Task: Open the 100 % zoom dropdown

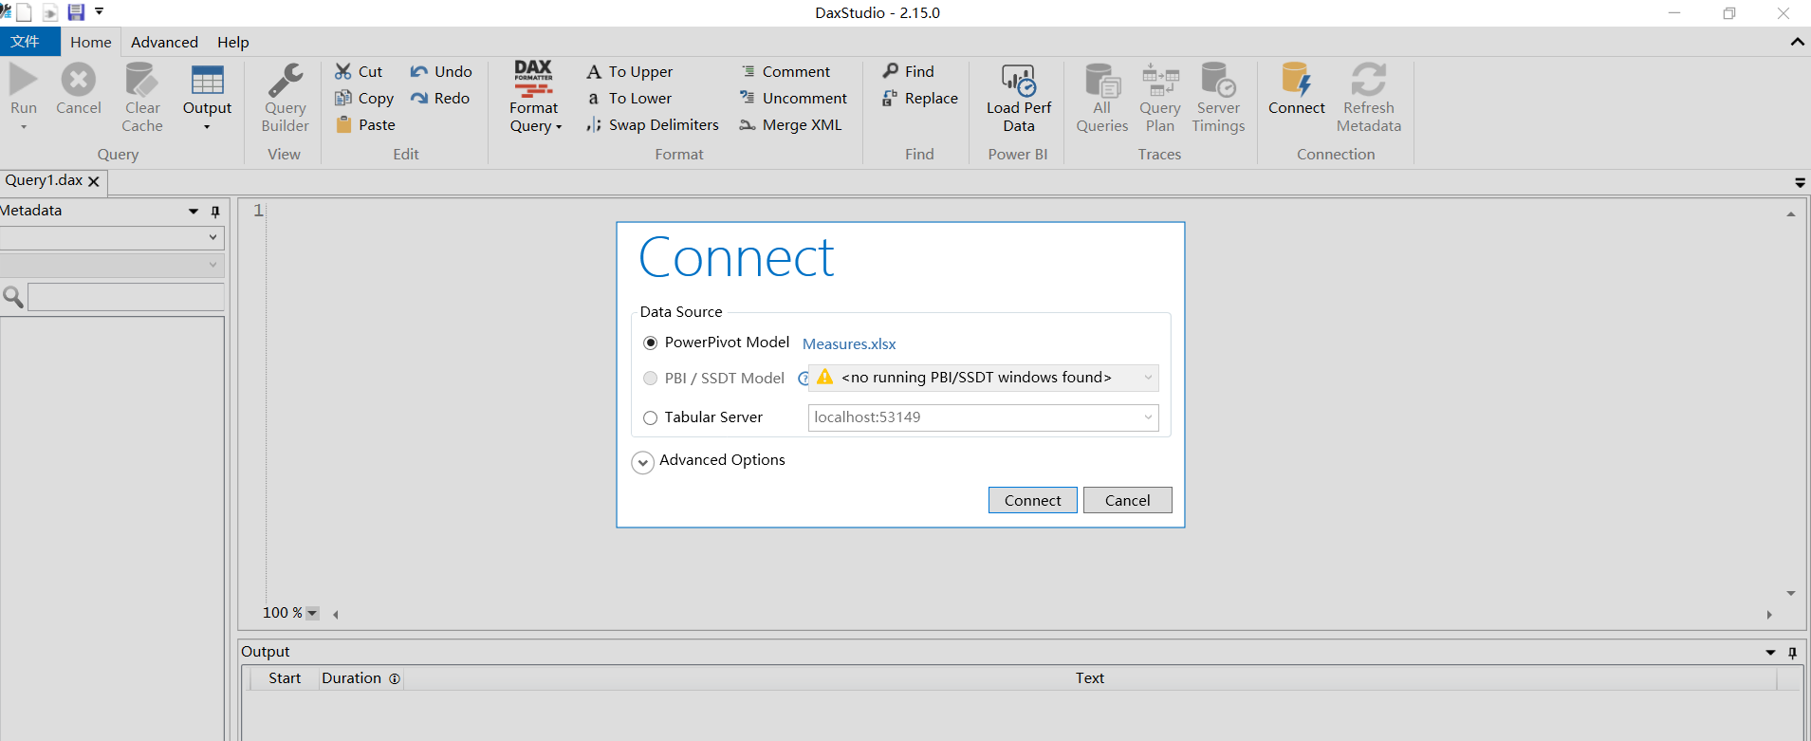Action: tap(312, 613)
